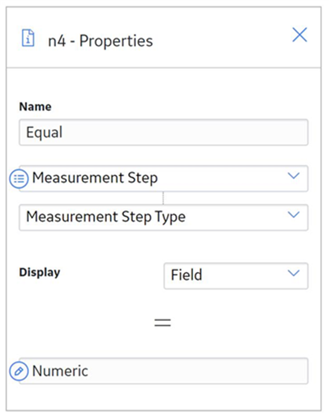Open the Measurement Step Type dropdown

point(163,217)
